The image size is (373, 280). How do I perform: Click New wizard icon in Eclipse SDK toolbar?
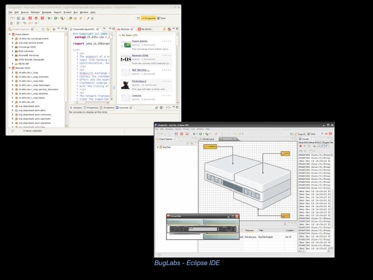click(x=159, y=134)
